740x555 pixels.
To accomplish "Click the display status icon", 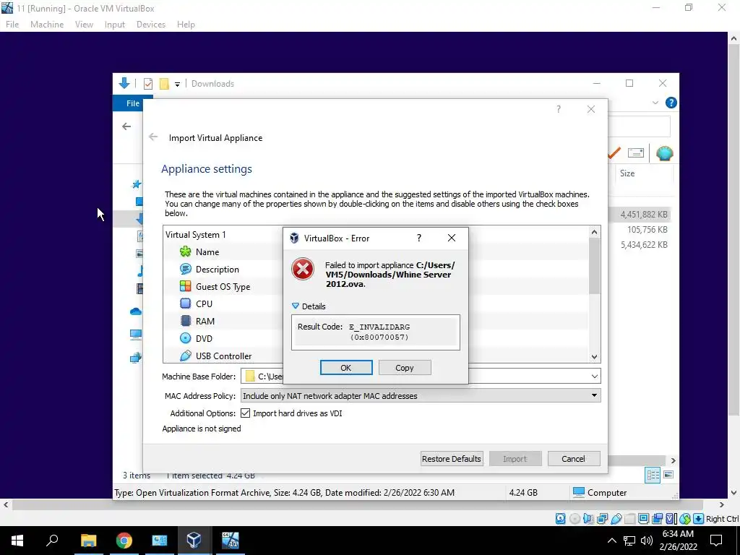I will tap(643, 519).
